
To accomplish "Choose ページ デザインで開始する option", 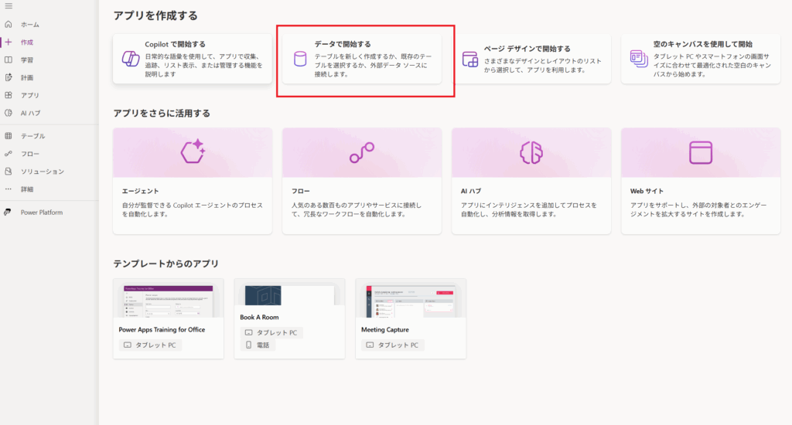I will [532, 59].
